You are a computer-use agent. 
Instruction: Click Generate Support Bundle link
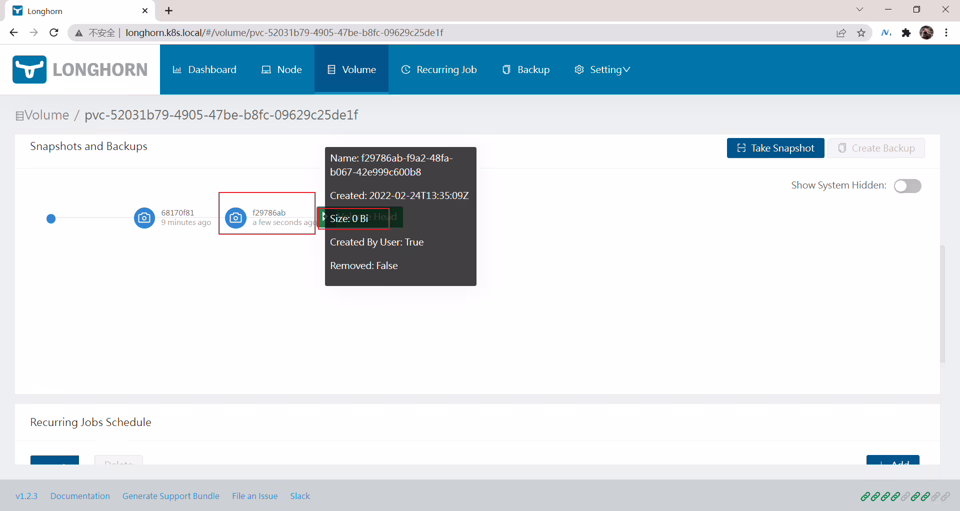(x=171, y=496)
